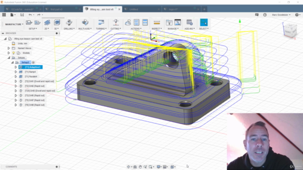This screenshot has height=170, width=303.
Task: Open the job status clock icon
Action: pyautogui.click(x=265, y=15)
